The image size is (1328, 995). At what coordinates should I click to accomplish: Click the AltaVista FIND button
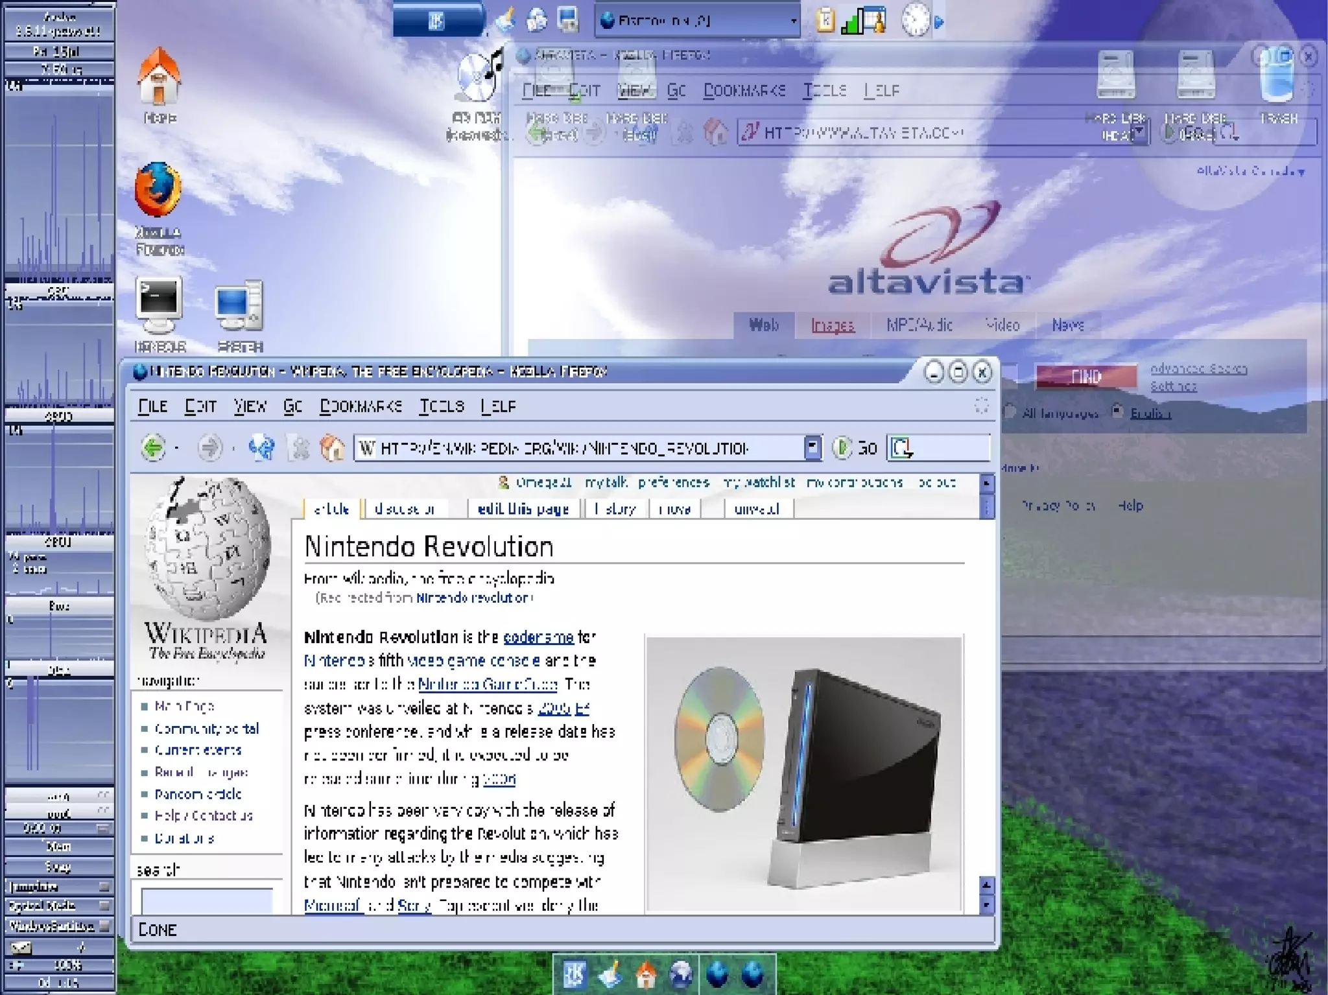pyautogui.click(x=1085, y=377)
